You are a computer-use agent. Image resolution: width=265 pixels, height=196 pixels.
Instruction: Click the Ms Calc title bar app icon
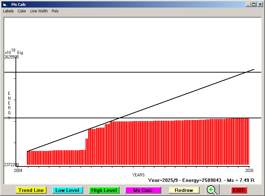(x=4, y=4)
